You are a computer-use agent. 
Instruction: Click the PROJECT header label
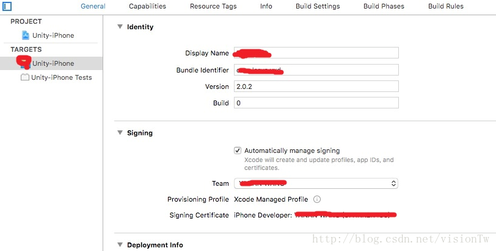(26, 21)
